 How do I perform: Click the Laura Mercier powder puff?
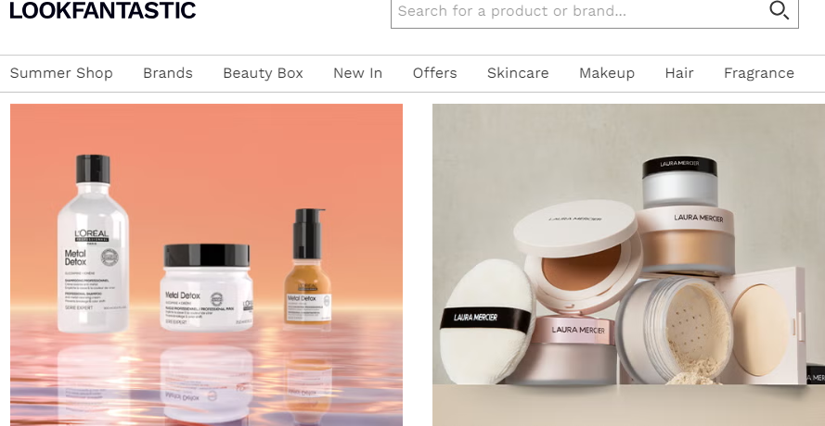click(x=485, y=321)
